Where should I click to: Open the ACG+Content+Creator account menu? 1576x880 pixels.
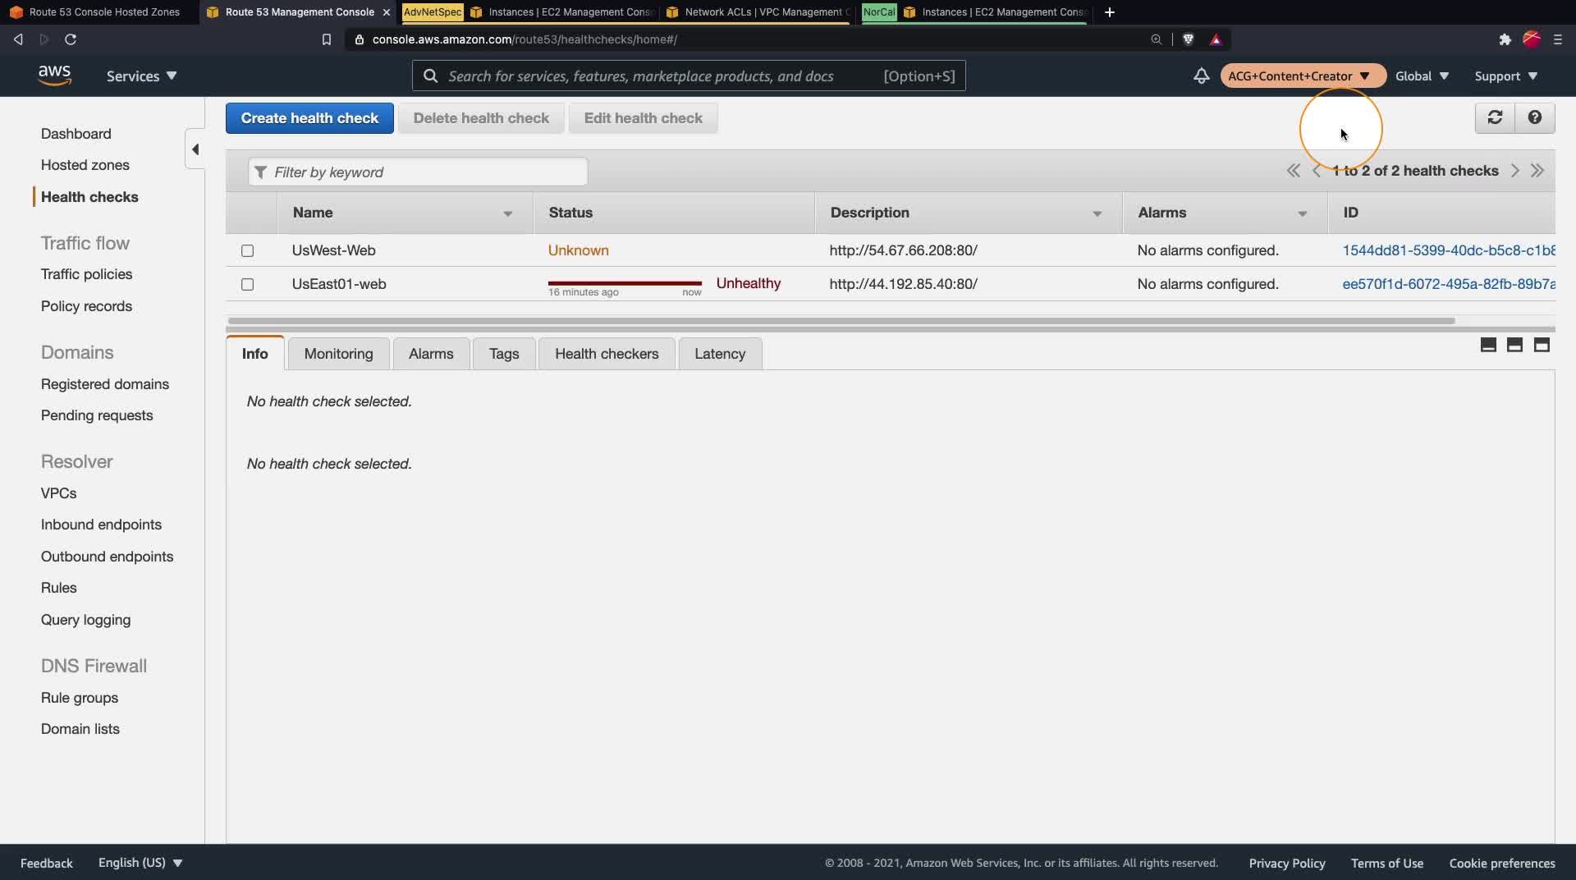click(x=1303, y=76)
